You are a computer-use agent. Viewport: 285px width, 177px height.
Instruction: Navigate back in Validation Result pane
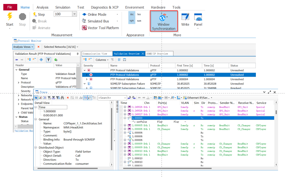(17, 60)
